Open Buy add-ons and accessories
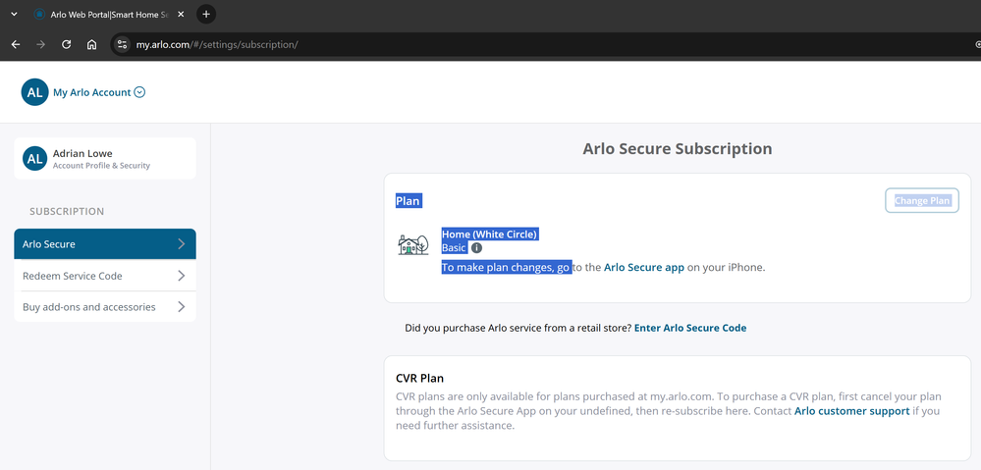Screen dimensions: 981x470 click(105, 307)
